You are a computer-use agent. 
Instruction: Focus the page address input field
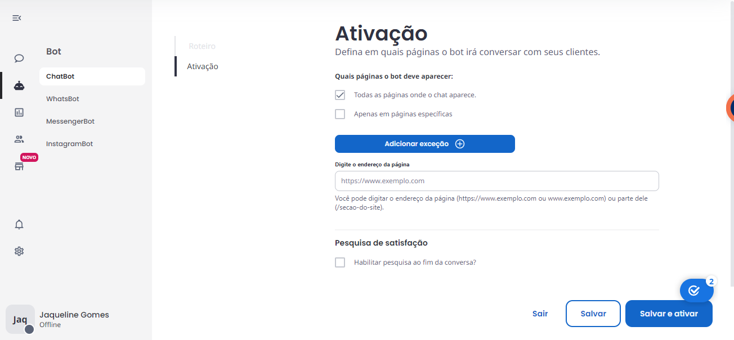497,181
